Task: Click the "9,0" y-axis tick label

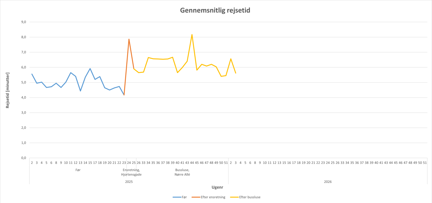Action: 23,22
